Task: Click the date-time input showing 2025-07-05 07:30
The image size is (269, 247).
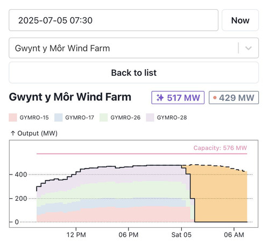Action: 114,20
